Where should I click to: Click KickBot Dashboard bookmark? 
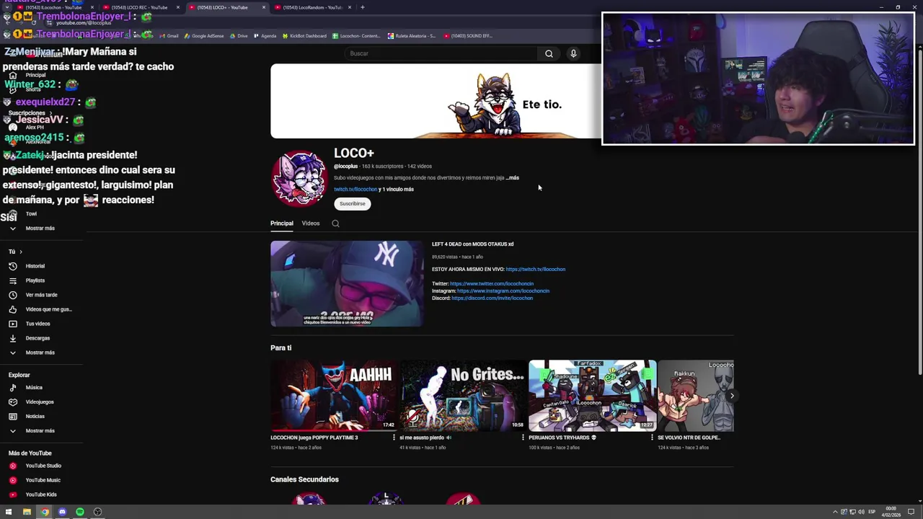(304, 36)
